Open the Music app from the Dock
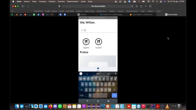The width and height of the screenshot is (196, 110). (x=143, y=106)
